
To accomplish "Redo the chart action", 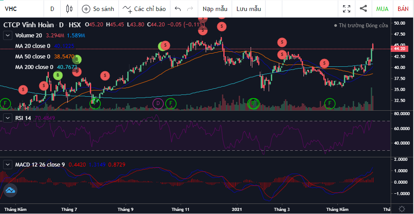I will pos(190,8).
